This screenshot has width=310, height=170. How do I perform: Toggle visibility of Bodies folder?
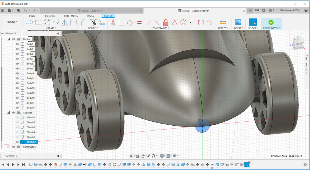pos(13,39)
